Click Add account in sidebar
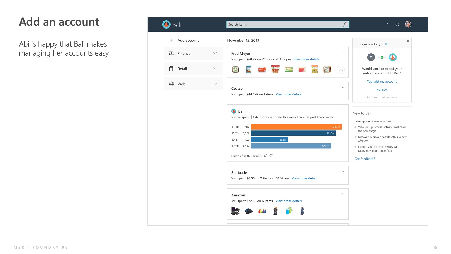 click(x=188, y=40)
